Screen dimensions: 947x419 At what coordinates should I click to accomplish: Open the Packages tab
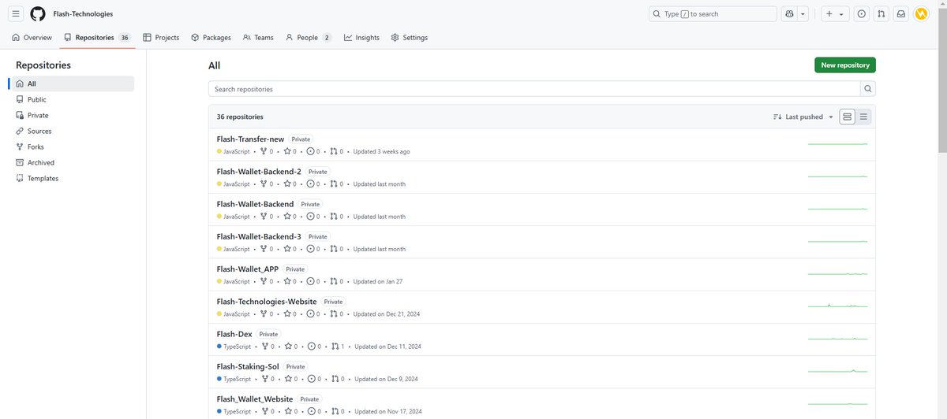(x=211, y=37)
